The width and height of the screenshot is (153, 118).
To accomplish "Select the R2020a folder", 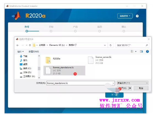I will coord(53,60).
